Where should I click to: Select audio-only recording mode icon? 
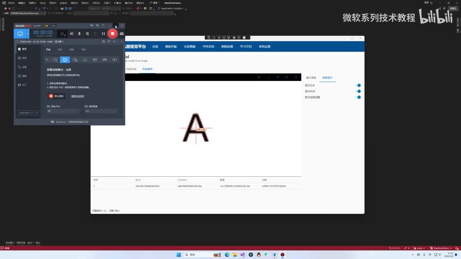[x=115, y=60]
